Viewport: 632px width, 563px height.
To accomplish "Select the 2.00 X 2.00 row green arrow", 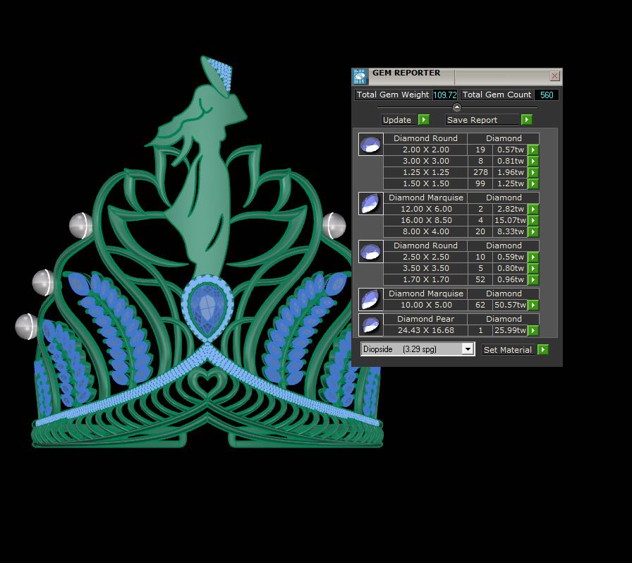I will click(x=533, y=150).
